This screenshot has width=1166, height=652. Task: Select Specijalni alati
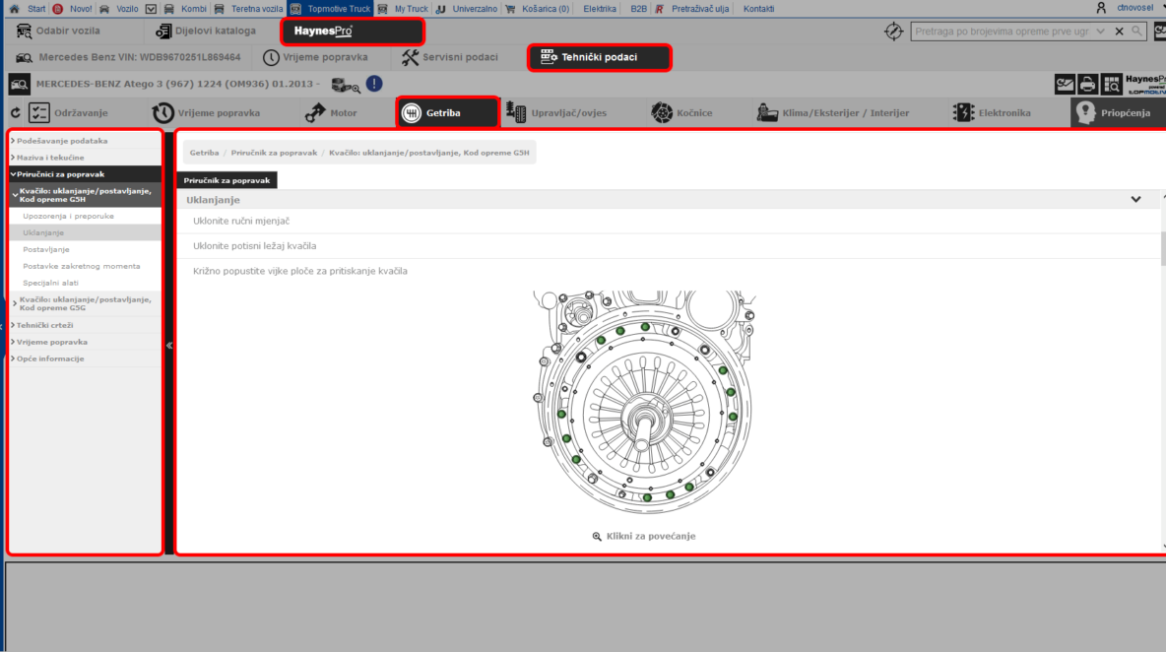[x=50, y=284]
